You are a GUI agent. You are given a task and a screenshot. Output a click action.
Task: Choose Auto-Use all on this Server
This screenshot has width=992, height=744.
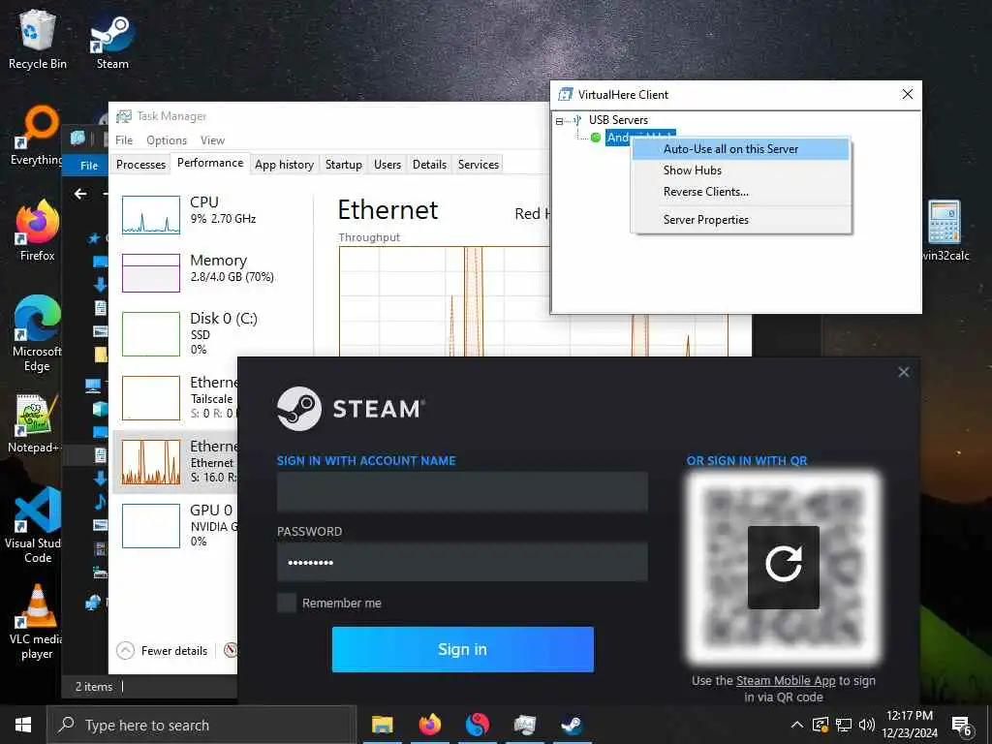coord(741,149)
